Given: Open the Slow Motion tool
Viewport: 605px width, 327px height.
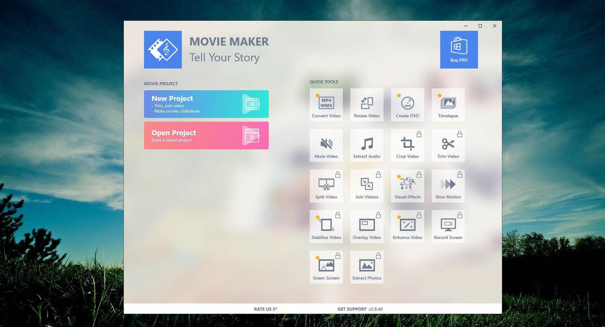Looking at the screenshot, I should tap(448, 186).
